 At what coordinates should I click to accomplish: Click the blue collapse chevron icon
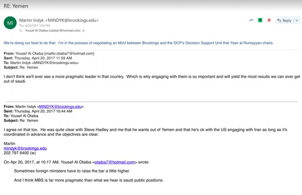coord(251,20)
